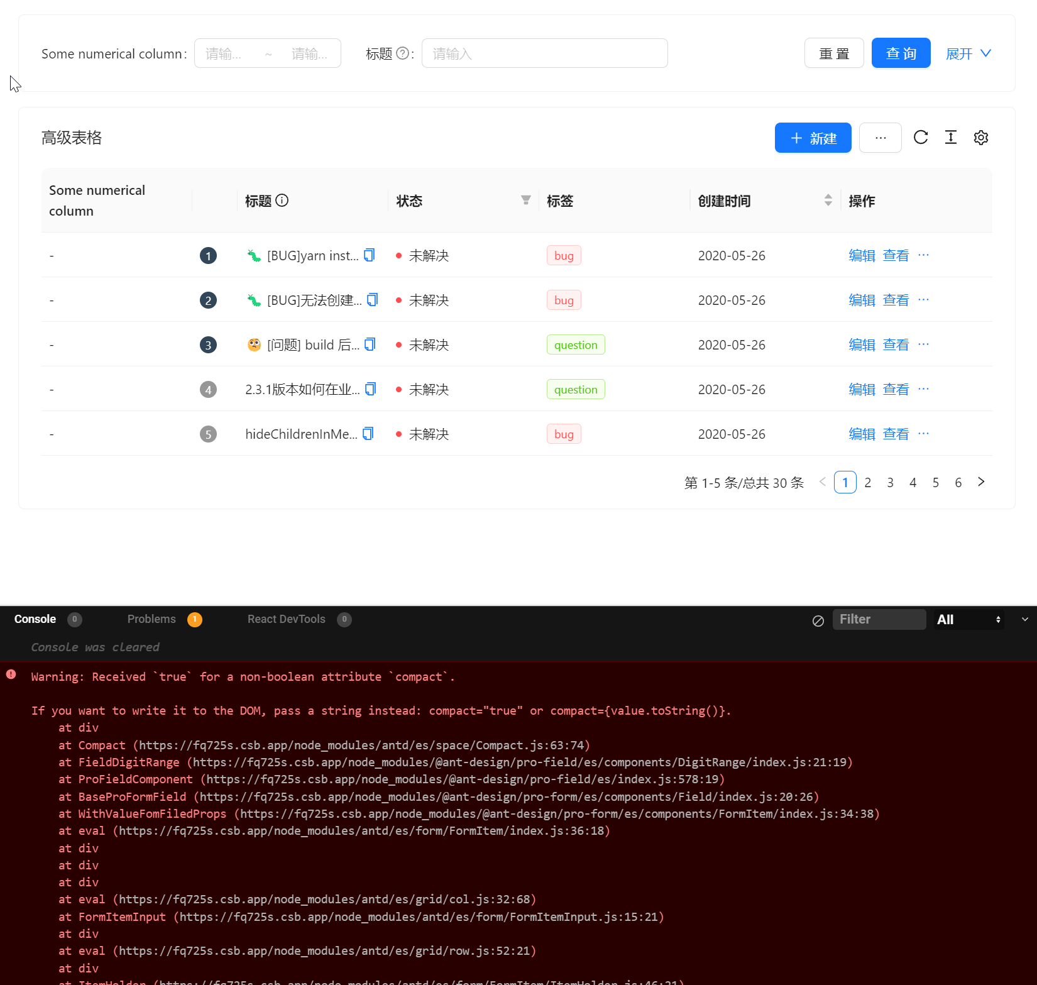Image resolution: width=1037 pixels, height=985 pixels.
Task: Open the 状态 column filter funnel
Action: (525, 200)
